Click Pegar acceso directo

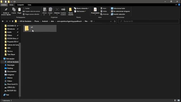(x=31, y=14)
